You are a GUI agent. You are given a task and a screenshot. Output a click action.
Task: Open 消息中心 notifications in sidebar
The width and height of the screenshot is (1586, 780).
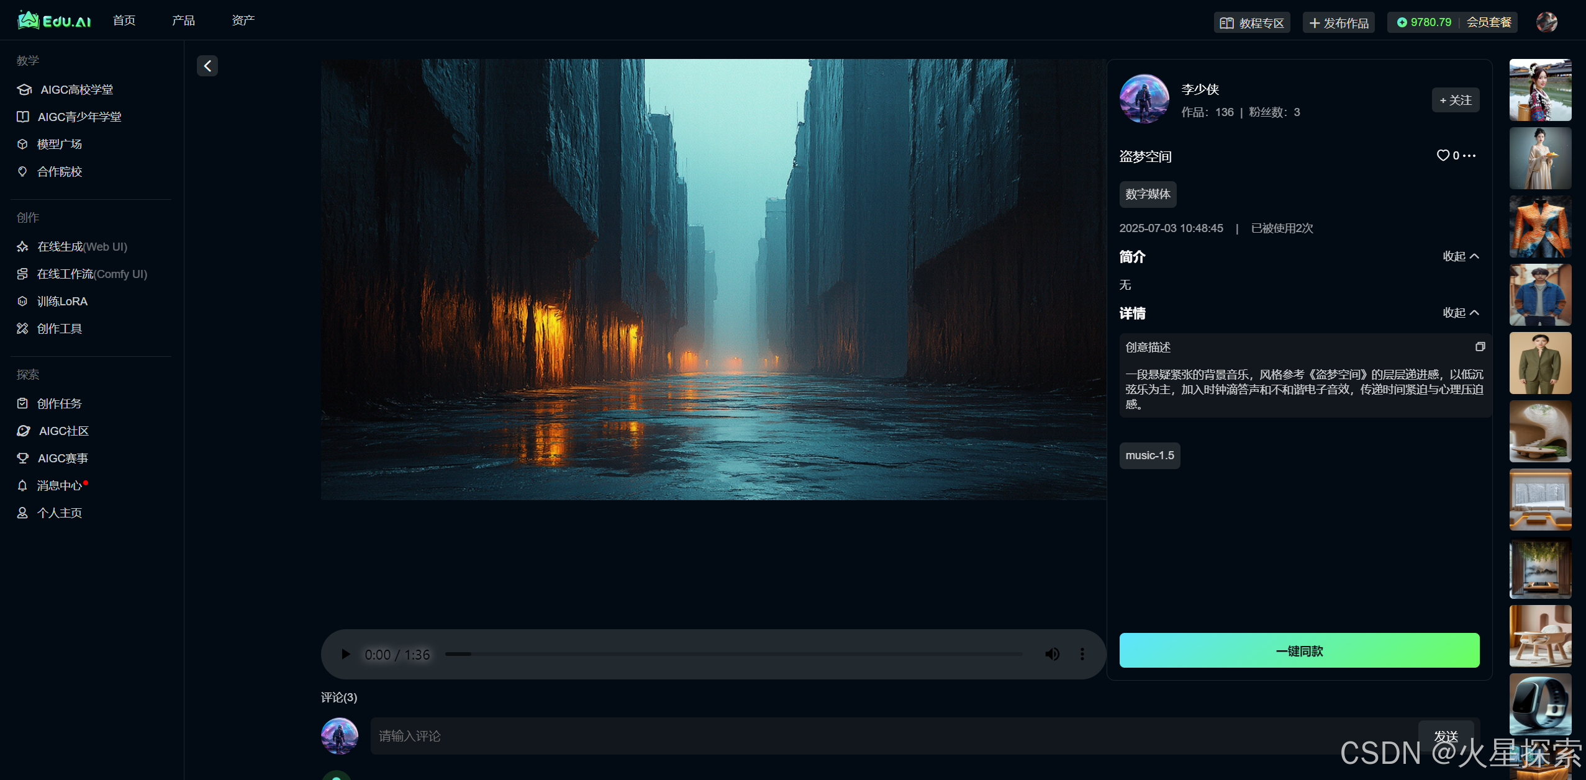[x=59, y=486]
